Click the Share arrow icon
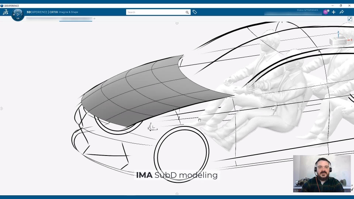The height and width of the screenshot is (199, 354). coord(341,12)
